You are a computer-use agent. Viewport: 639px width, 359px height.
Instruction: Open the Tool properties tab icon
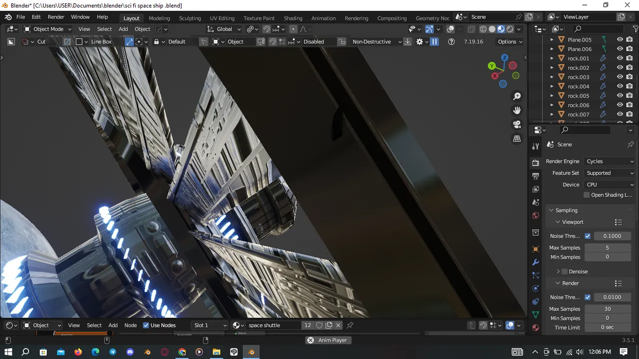pos(536,146)
